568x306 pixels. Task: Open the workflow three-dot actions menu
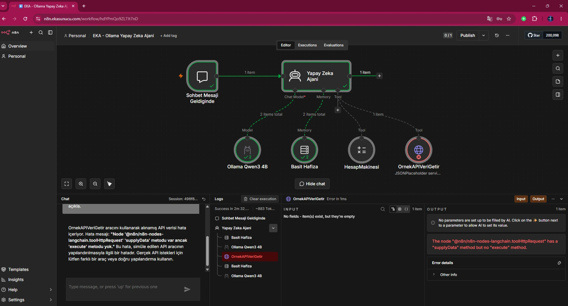508,35
